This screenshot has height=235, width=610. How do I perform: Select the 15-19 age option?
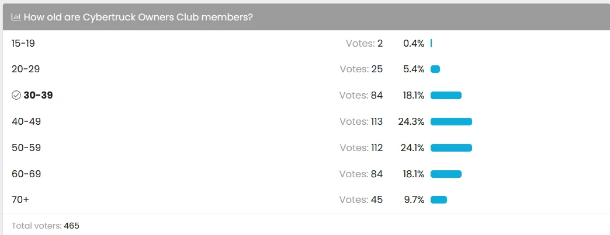(23, 43)
